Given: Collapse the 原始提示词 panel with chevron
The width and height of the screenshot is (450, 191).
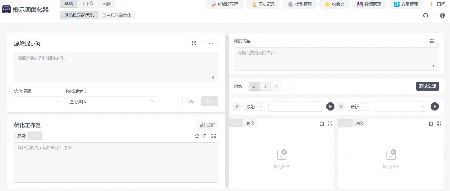Looking at the screenshot, I should [x=211, y=43].
